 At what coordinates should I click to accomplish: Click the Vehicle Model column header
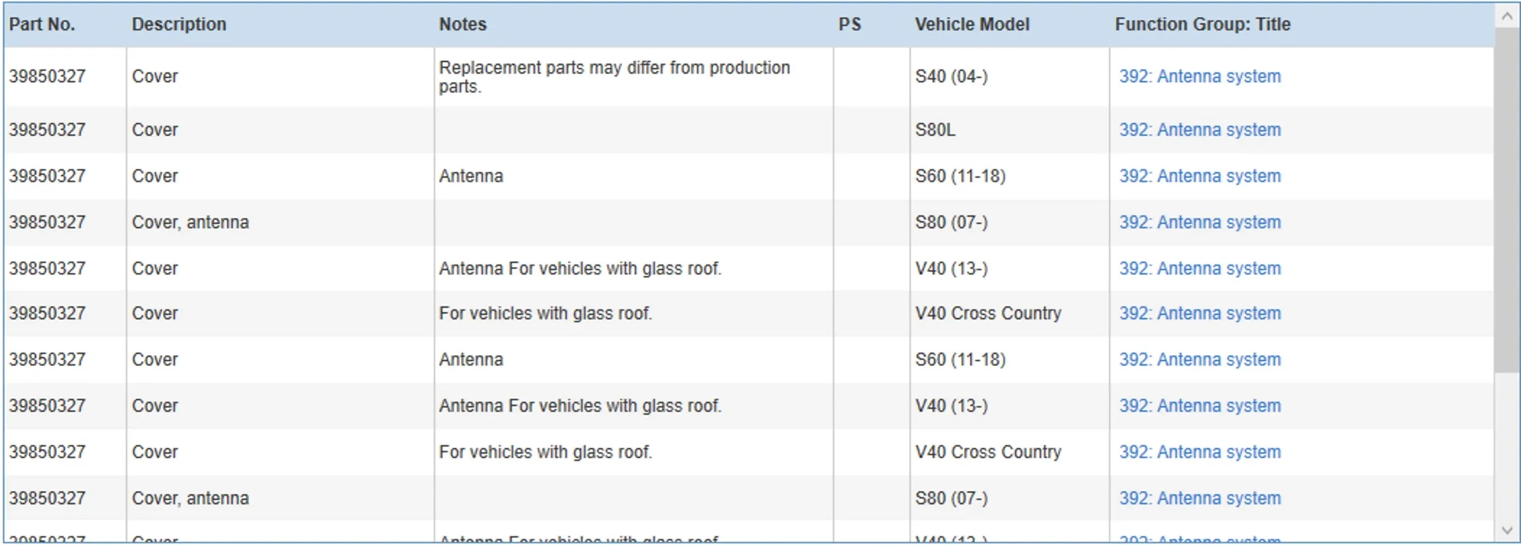point(972,24)
